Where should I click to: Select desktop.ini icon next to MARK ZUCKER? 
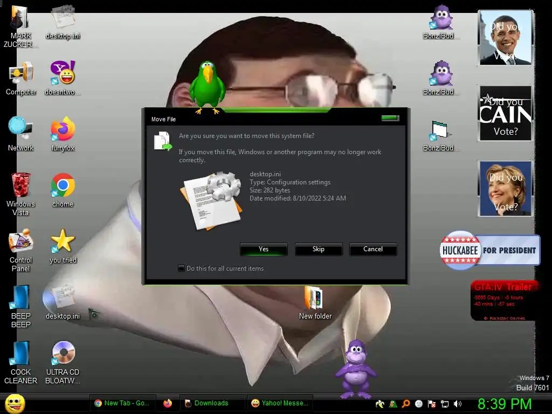click(63, 22)
